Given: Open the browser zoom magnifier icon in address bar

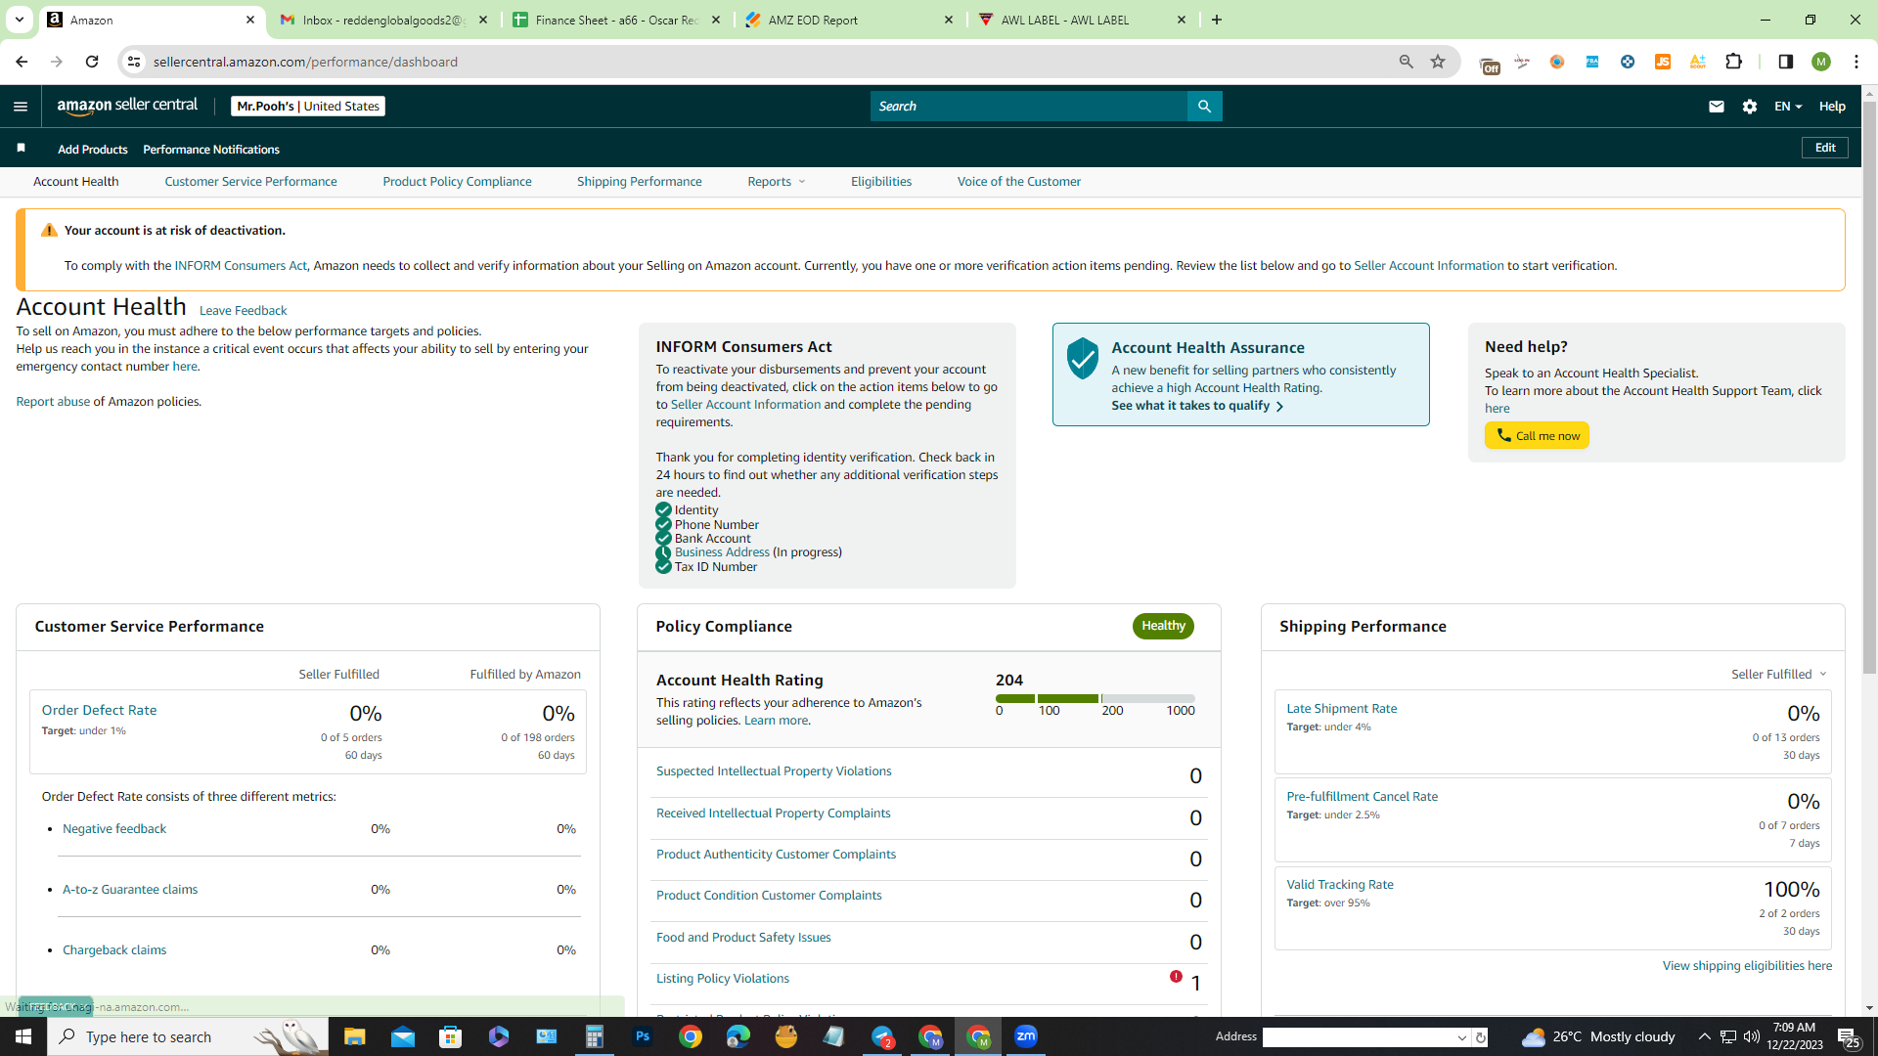Looking at the screenshot, I should 1407,62.
